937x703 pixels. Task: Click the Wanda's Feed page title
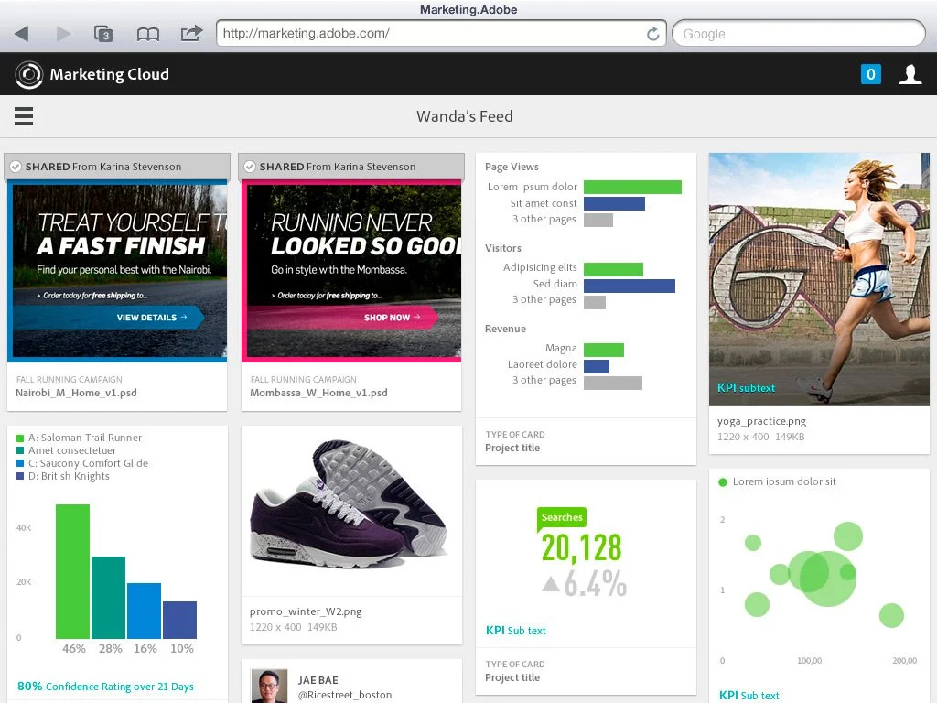(x=464, y=116)
